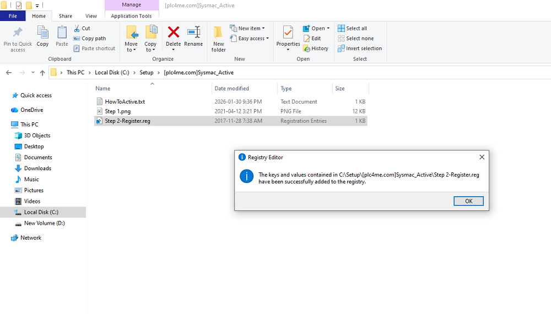
Task: Click Select all in ribbon
Action: coord(352,29)
